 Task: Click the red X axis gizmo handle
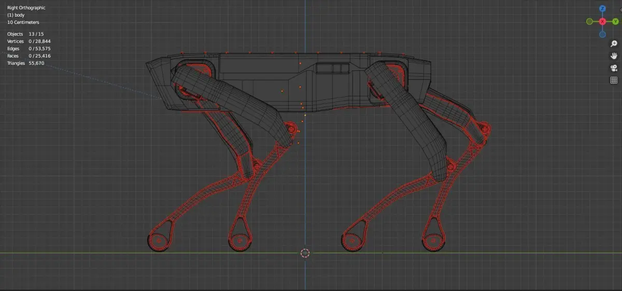(602, 22)
